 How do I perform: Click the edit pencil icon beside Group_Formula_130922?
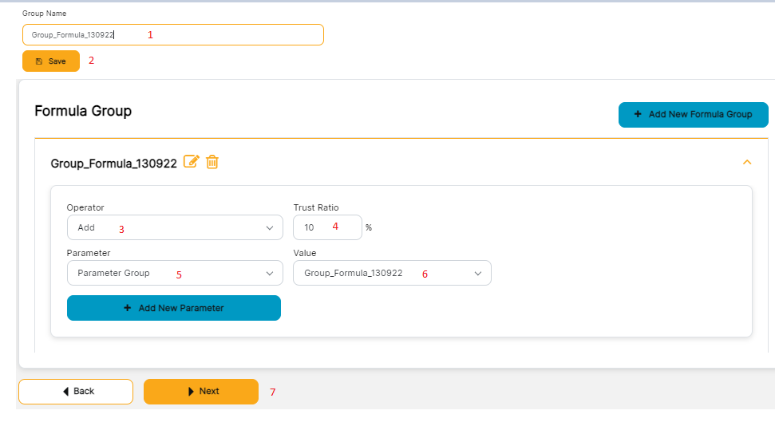click(x=191, y=162)
